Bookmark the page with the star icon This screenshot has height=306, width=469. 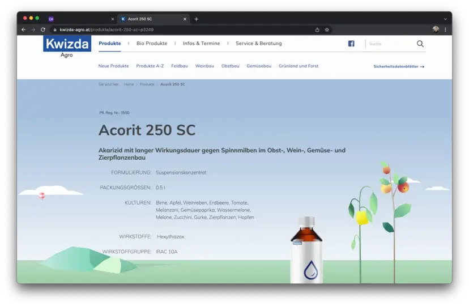327,29
